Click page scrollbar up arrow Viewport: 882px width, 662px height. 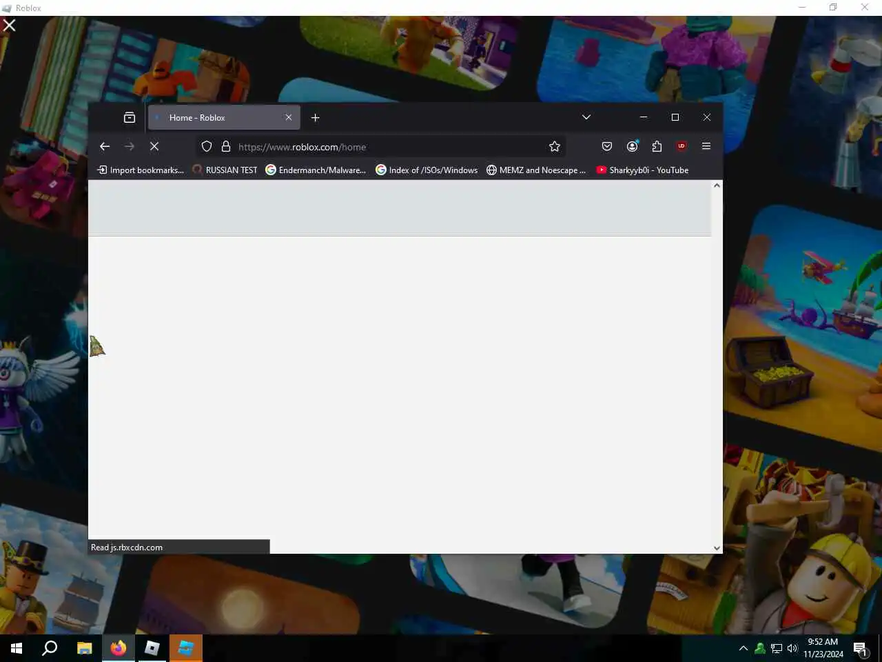tap(717, 185)
